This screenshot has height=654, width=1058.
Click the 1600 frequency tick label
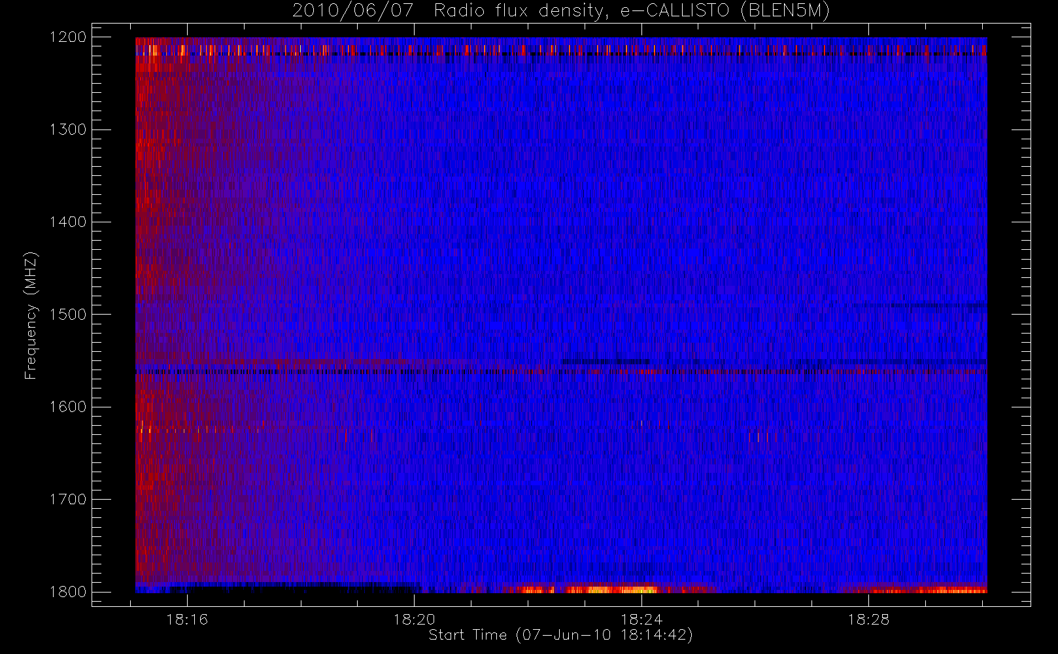point(68,407)
